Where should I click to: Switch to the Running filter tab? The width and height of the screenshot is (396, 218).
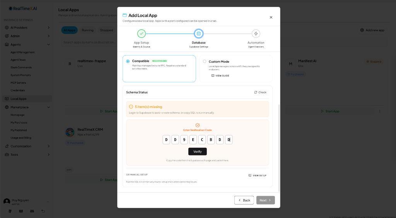click(88, 30)
